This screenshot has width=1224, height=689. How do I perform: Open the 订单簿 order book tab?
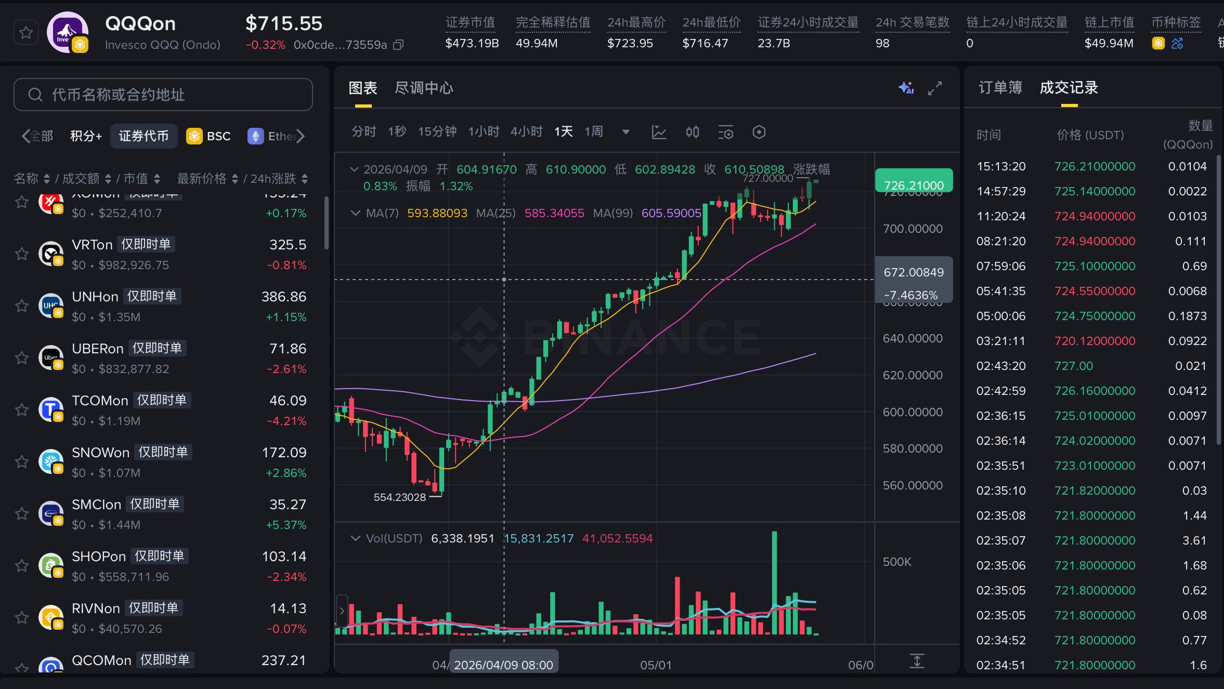pos(1000,87)
